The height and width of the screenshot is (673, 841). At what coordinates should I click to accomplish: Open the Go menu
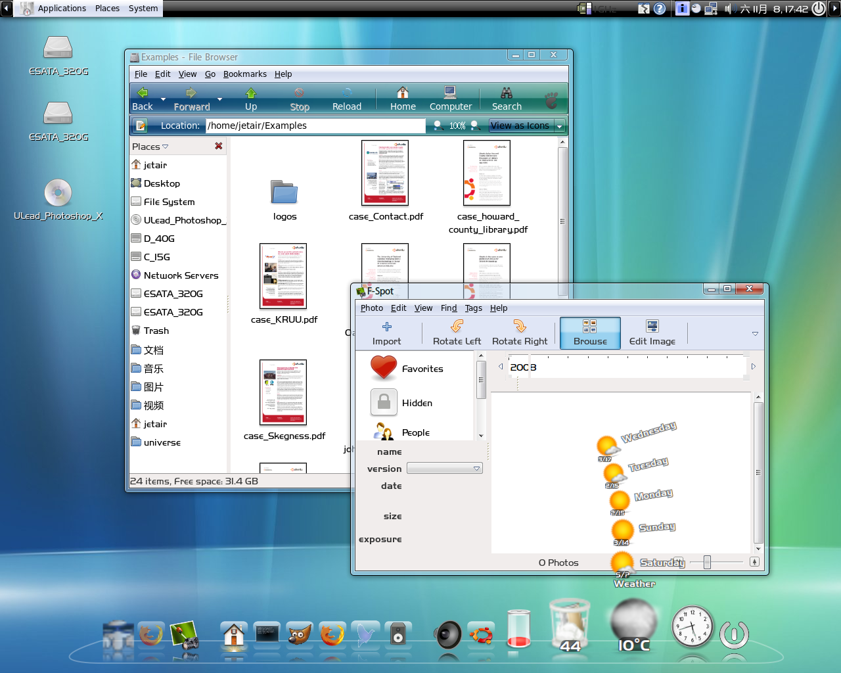pyautogui.click(x=210, y=74)
